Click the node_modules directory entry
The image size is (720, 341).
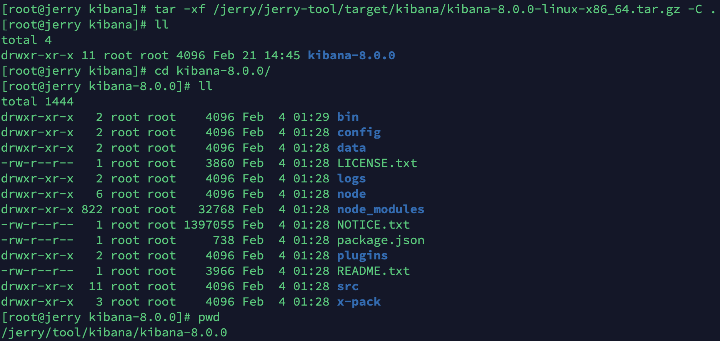click(380, 209)
